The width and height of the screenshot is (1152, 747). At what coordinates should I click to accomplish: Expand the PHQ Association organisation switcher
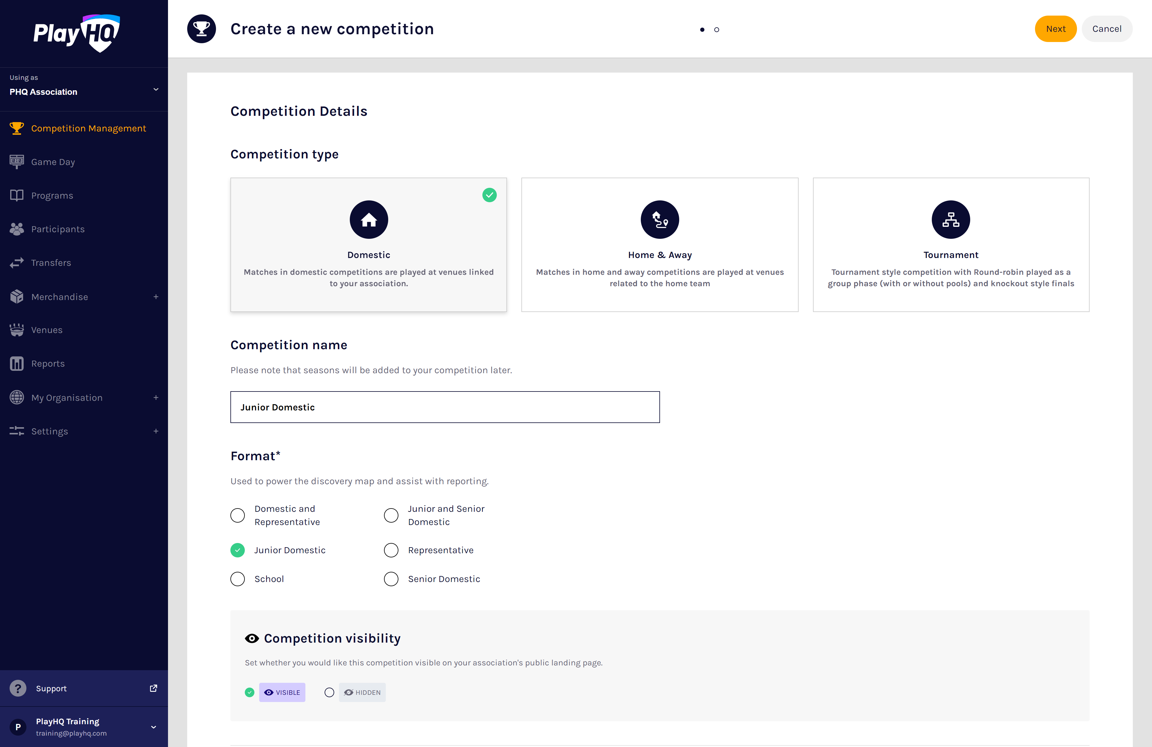[x=156, y=90]
